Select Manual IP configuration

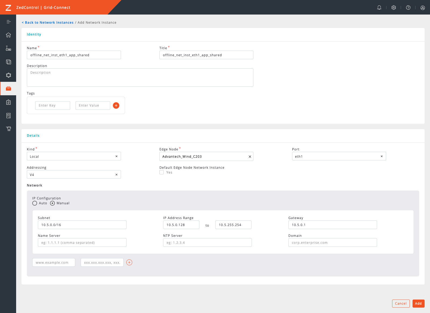52,203
